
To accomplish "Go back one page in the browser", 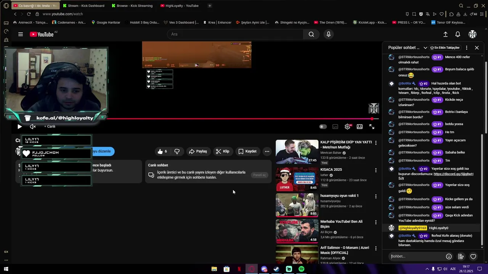I will click(x=15, y=14).
